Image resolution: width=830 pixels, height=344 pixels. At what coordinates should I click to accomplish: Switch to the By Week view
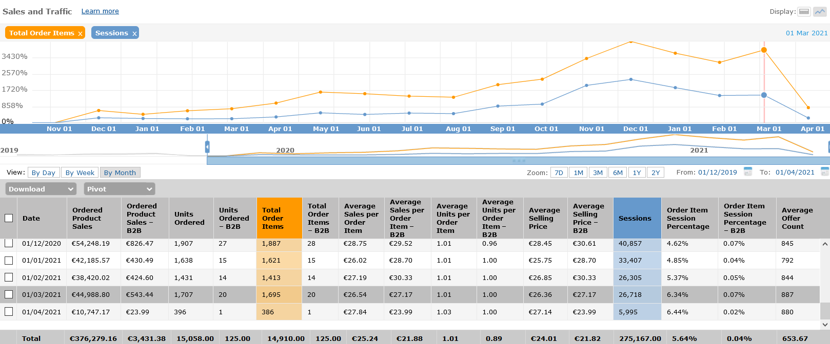[80, 173]
